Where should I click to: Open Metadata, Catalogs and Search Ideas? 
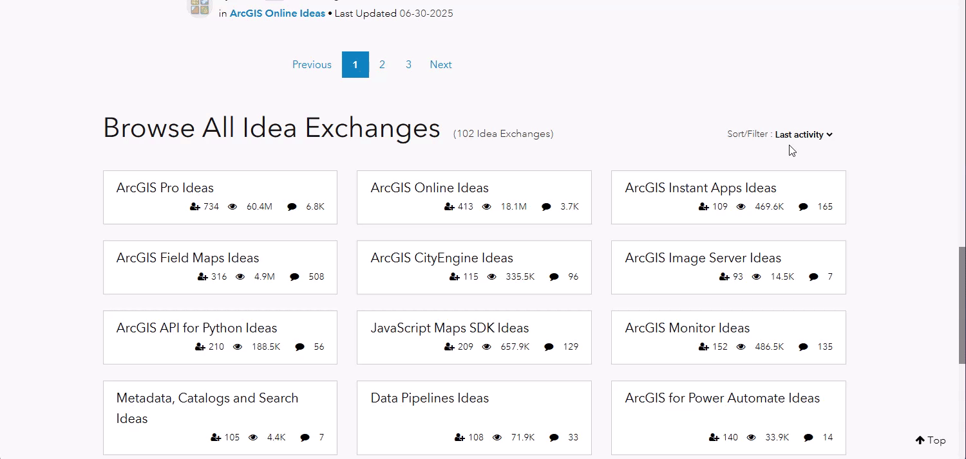click(207, 408)
